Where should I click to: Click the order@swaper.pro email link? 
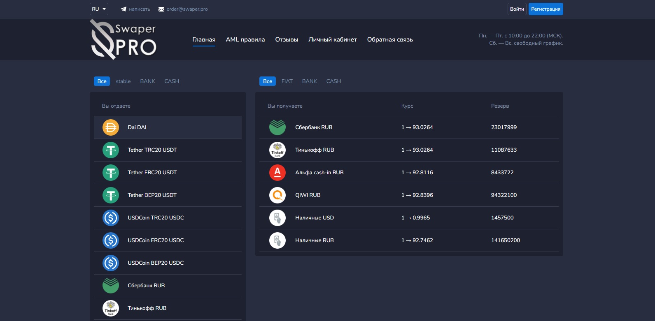[x=187, y=9]
